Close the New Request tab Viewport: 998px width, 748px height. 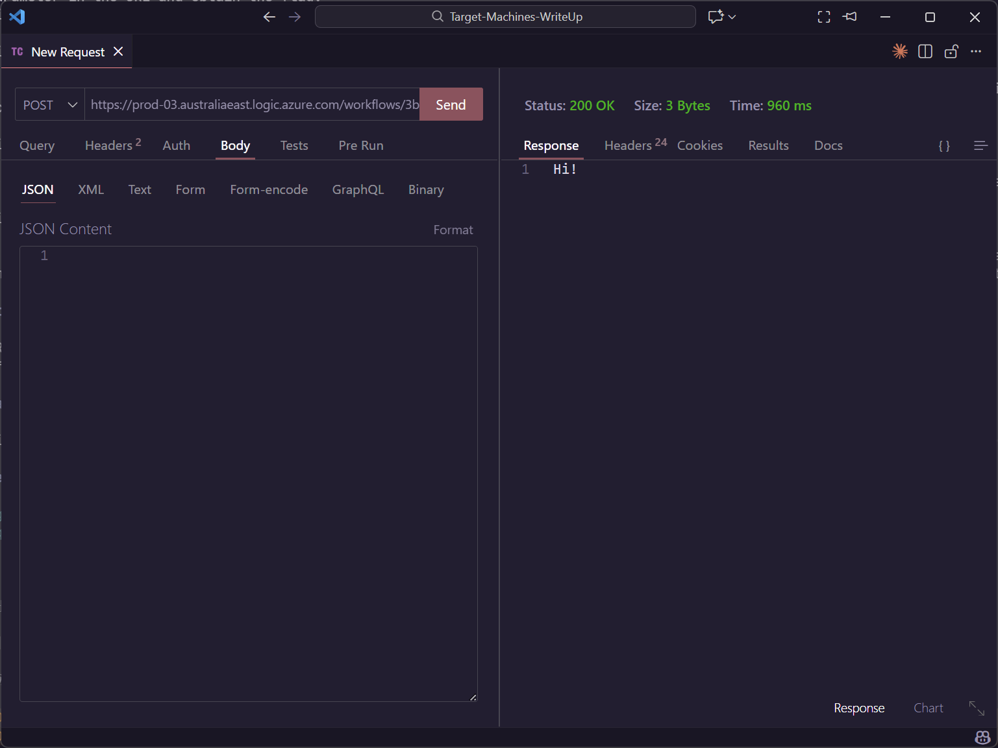click(118, 52)
